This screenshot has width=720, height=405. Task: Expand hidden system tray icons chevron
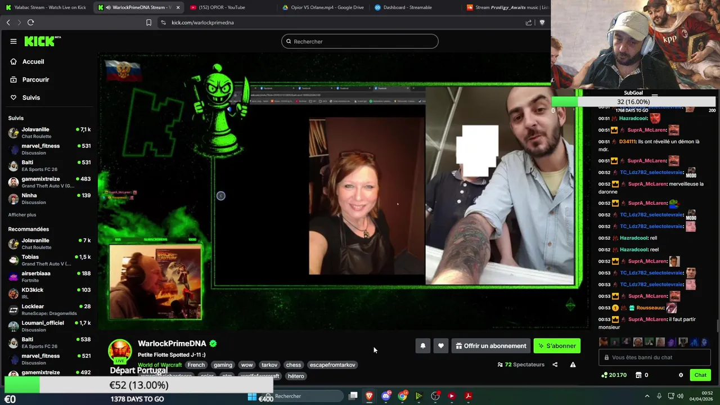[x=647, y=396]
